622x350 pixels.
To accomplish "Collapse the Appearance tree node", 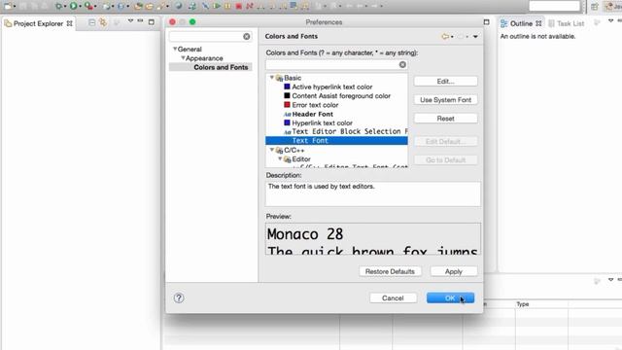I will [183, 58].
